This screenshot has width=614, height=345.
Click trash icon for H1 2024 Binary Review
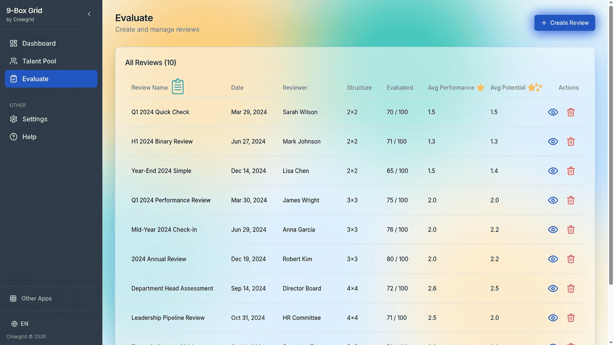point(571,141)
